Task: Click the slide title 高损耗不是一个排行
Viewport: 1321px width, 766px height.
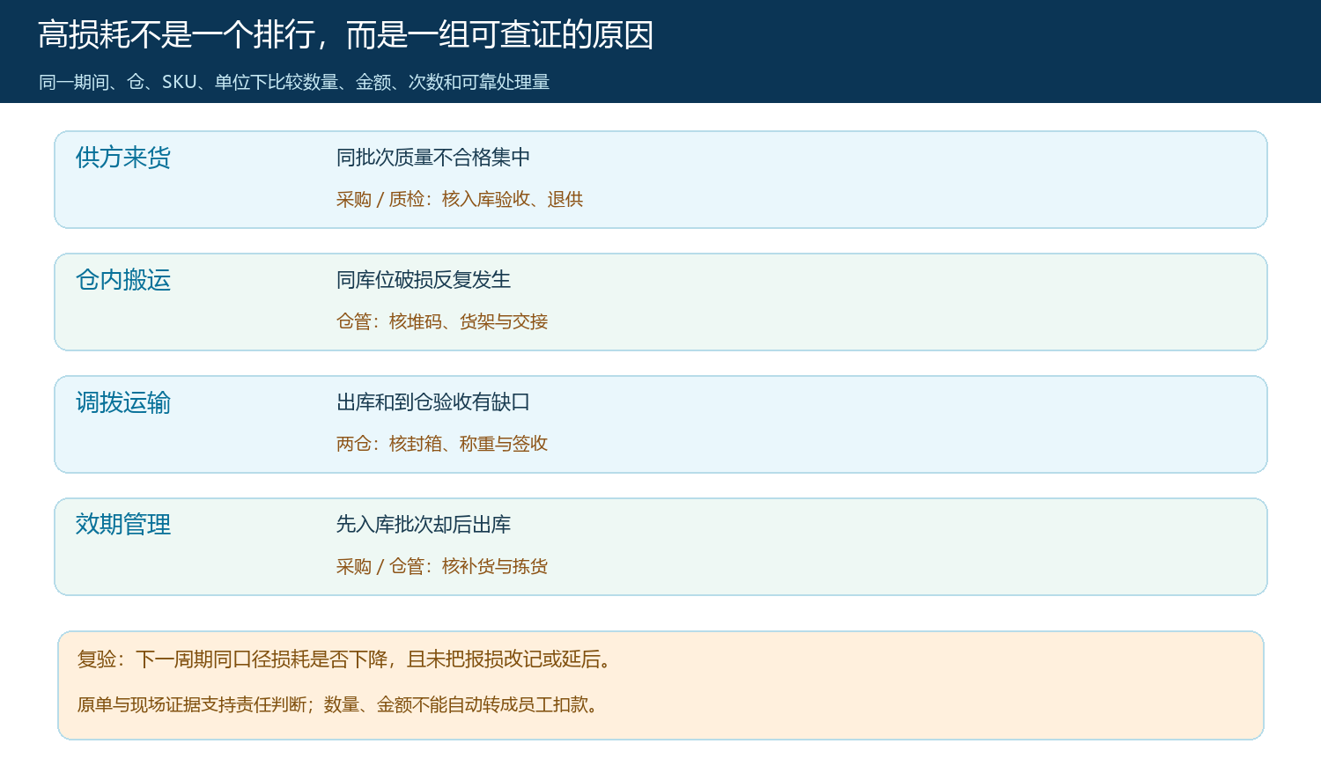Action: [x=346, y=35]
